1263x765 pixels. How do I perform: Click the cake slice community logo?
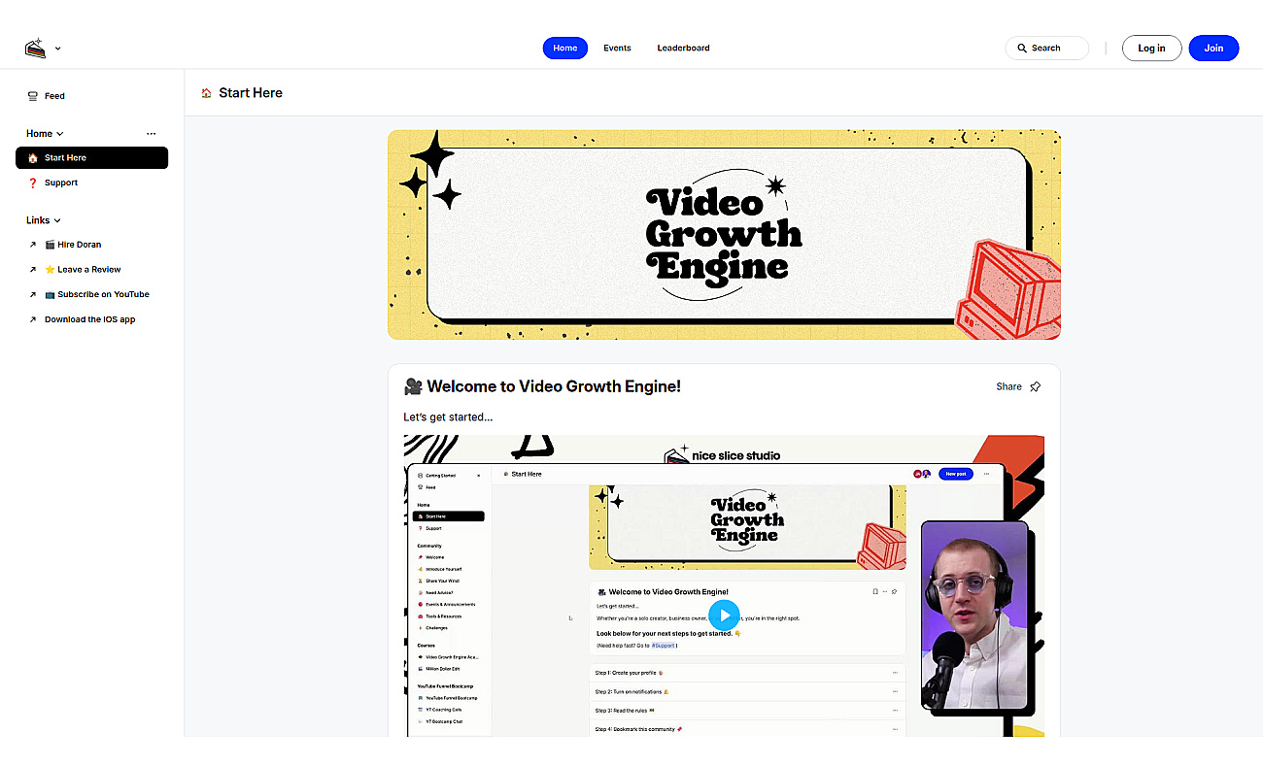click(35, 48)
